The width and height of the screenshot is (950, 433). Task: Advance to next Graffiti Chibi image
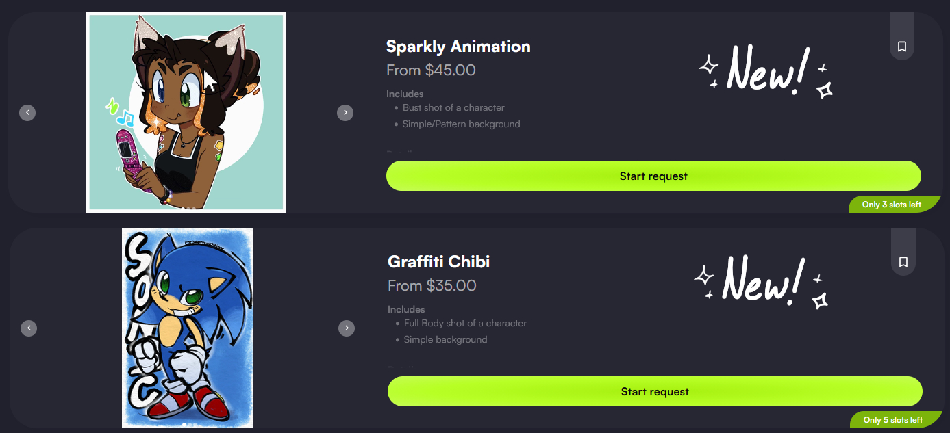click(x=347, y=328)
